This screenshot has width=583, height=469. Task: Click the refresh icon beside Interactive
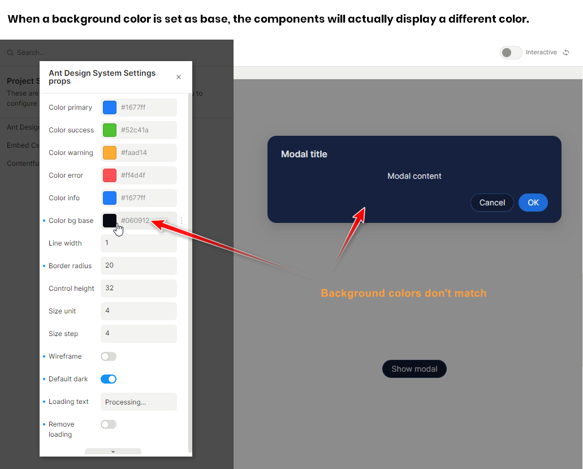566,53
